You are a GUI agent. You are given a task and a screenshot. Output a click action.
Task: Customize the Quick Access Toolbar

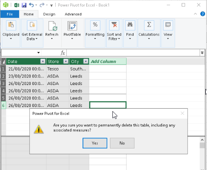pos(51,5)
